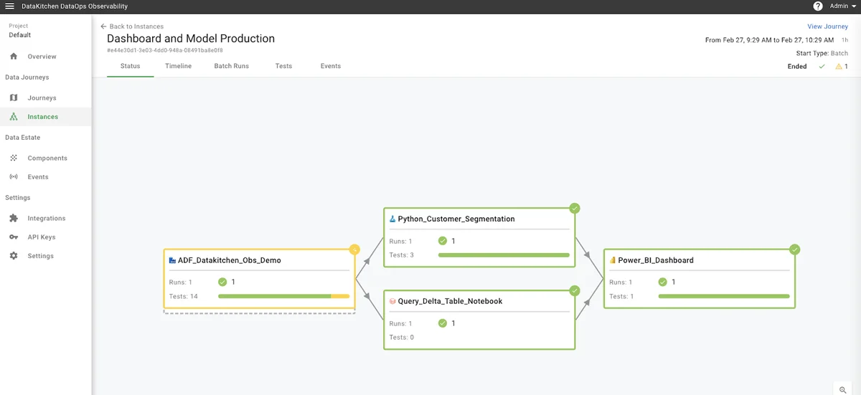Open the hamburger navigation menu

pyautogui.click(x=9, y=6)
